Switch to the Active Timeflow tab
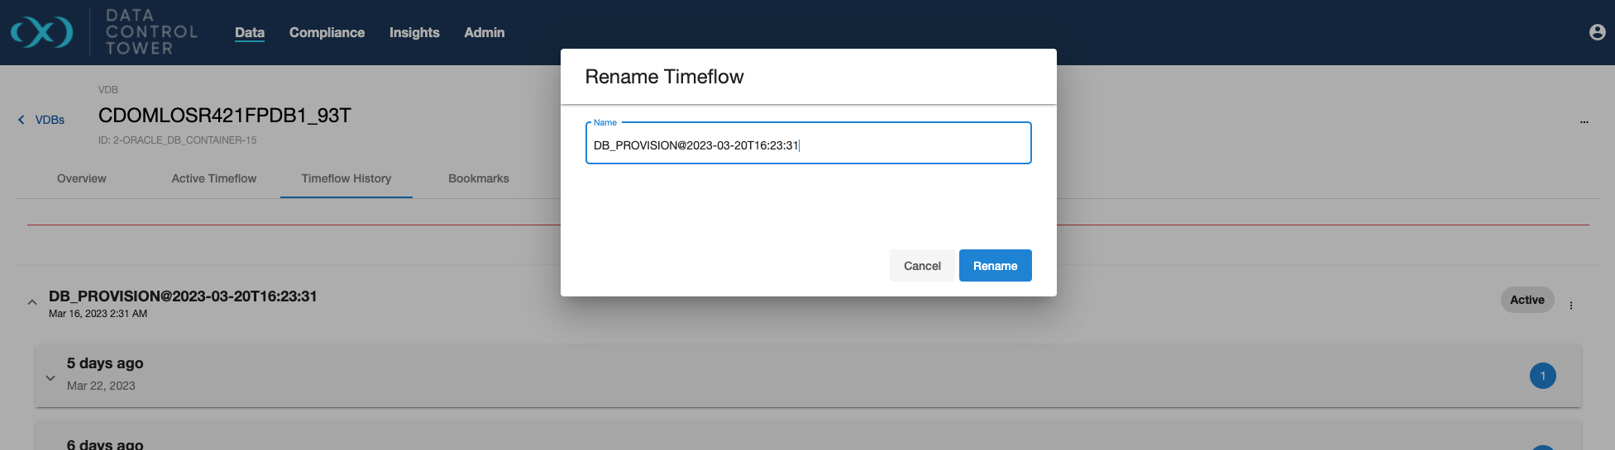1615x450 pixels. pos(213,178)
